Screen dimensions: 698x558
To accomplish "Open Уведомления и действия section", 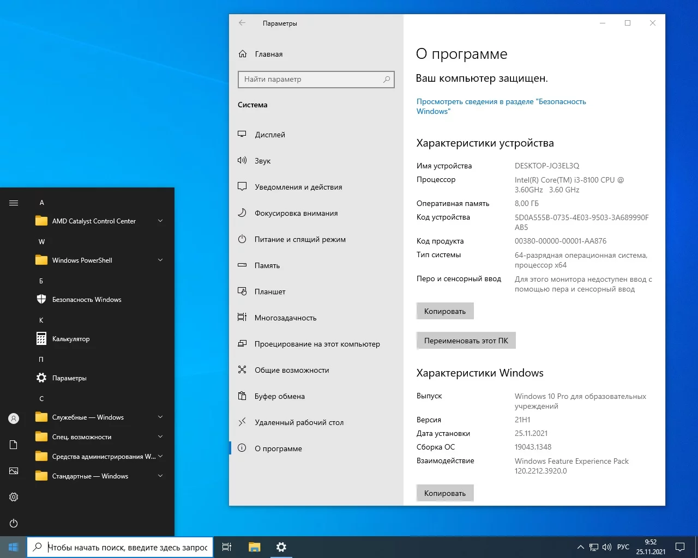I will (x=316, y=187).
